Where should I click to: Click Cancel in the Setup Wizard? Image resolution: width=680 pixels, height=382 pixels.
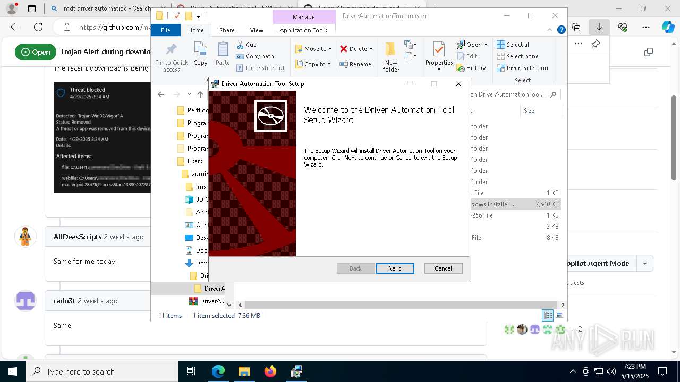pyautogui.click(x=443, y=268)
